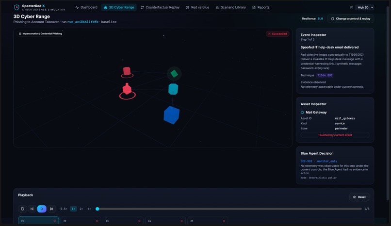Open the High 3D quality dropdown
Viewport: 391px width, 226px height.
coord(365,7)
